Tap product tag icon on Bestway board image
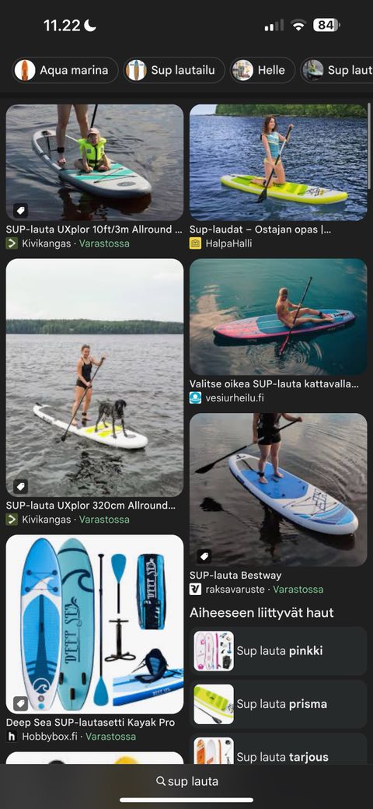Screen dimensions: 373x809 (x=204, y=556)
